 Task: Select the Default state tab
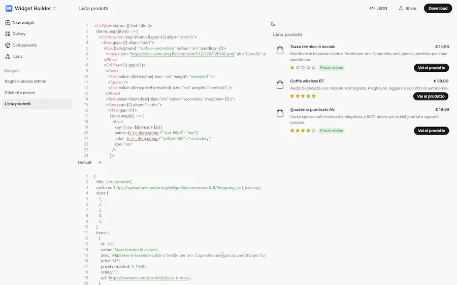85,162
